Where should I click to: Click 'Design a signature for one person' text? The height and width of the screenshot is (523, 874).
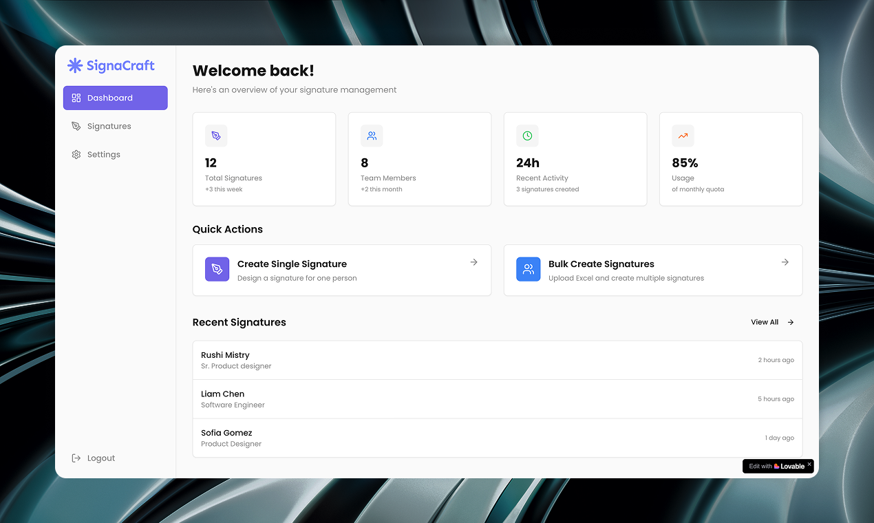point(297,278)
